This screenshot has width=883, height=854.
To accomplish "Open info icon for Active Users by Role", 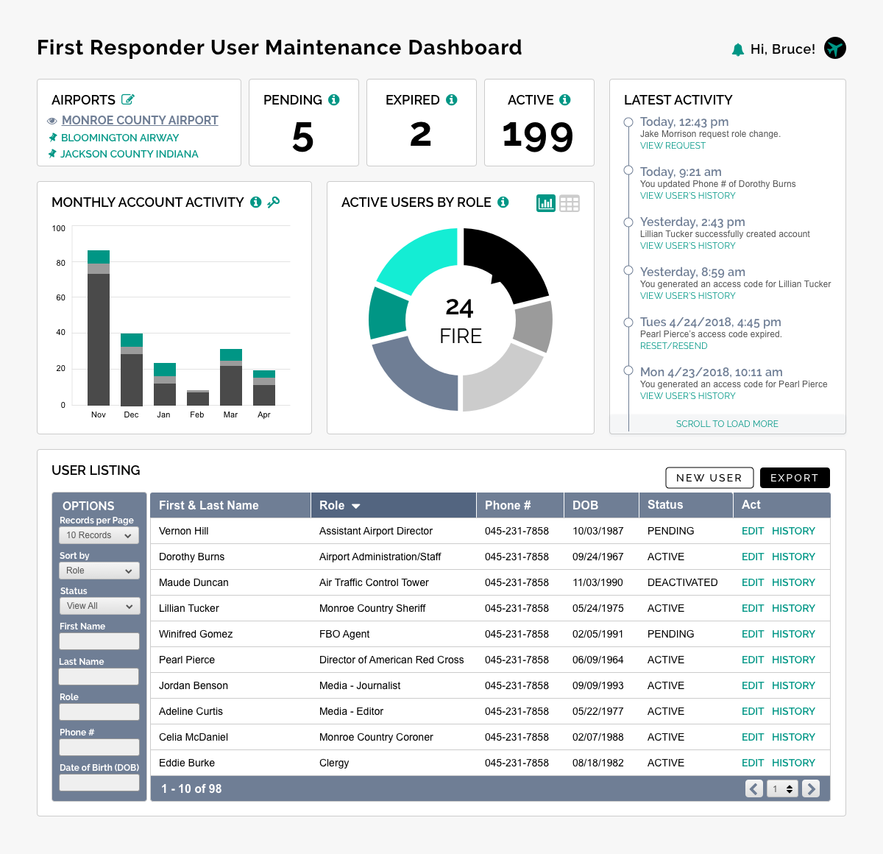I will 503,202.
